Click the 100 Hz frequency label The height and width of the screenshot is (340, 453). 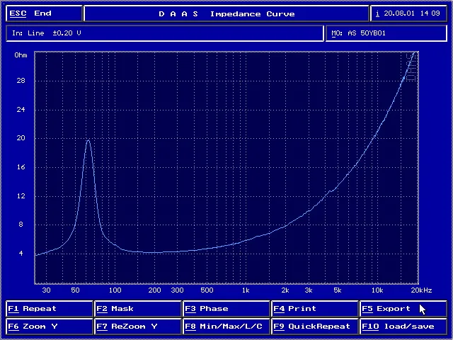pos(115,290)
